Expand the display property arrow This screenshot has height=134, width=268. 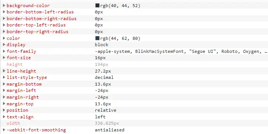pyautogui.click(x=4, y=45)
